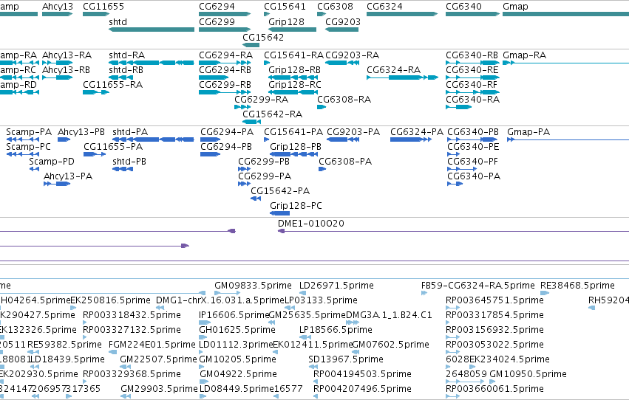Click transcript CG15642-RA label
This screenshot has width=629, height=400.
(x=273, y=114)
